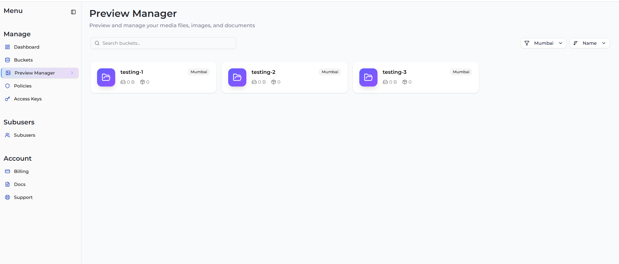The height and width of the screenshot is (264, 619).
Task: Collapse the sidebar with the panel icon
Action: click(x=73, y=12)
